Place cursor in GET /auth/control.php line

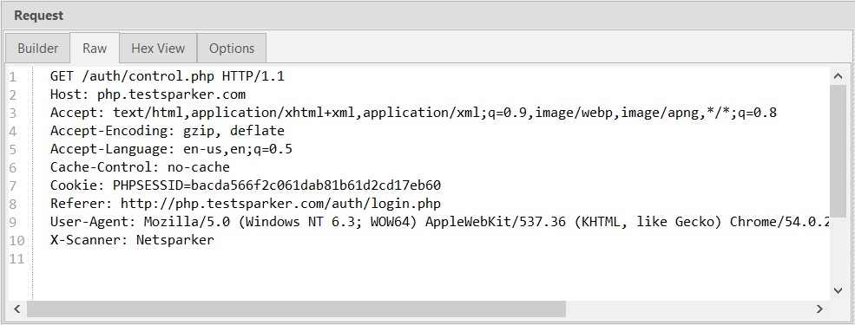point(167,76)
